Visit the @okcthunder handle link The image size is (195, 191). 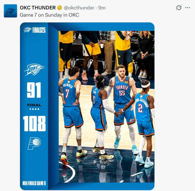point(79,8)
